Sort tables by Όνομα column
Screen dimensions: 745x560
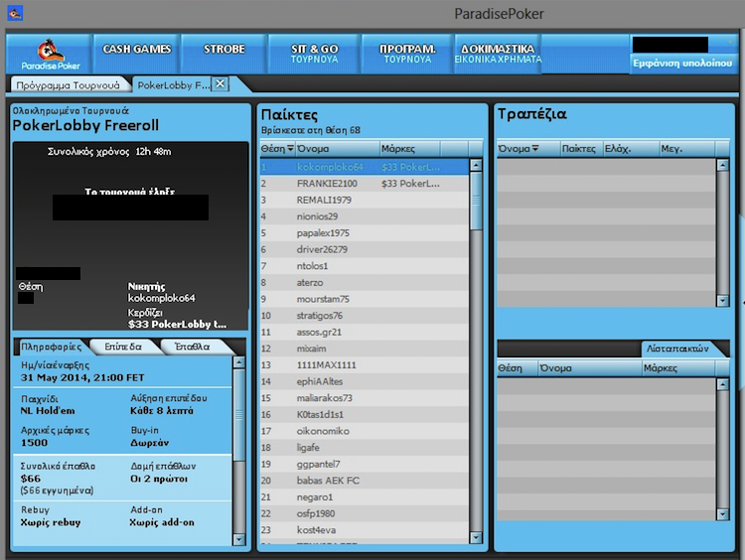coord(528,149)
